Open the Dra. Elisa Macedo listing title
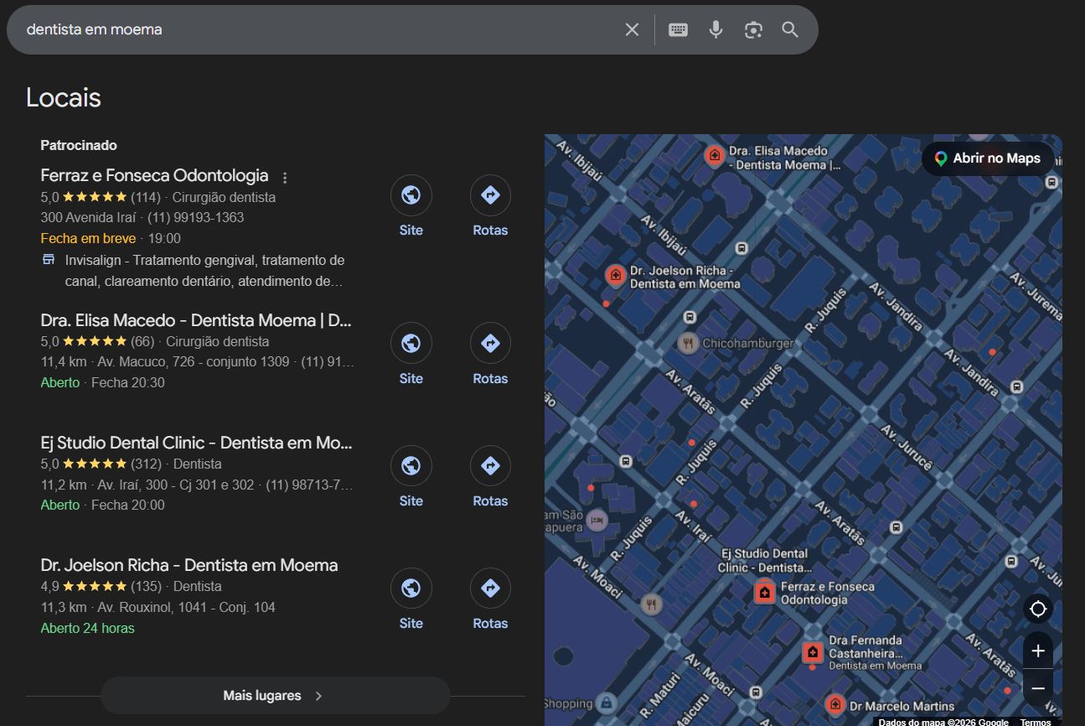 coord(196,321)
